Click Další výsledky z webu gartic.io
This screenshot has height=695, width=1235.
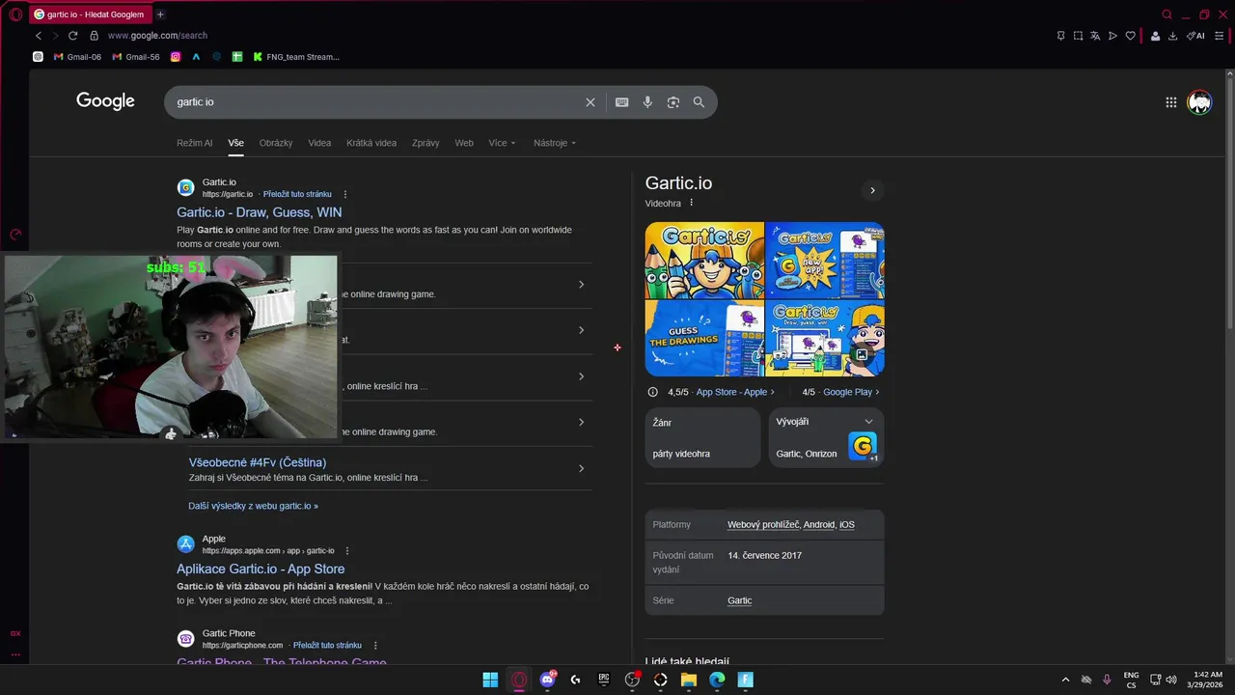tap(253, 506)
